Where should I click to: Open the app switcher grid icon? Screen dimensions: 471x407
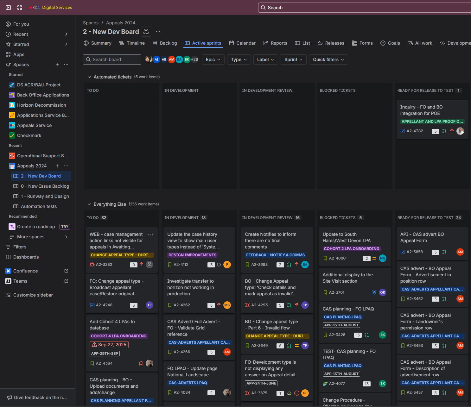(20, 8)
